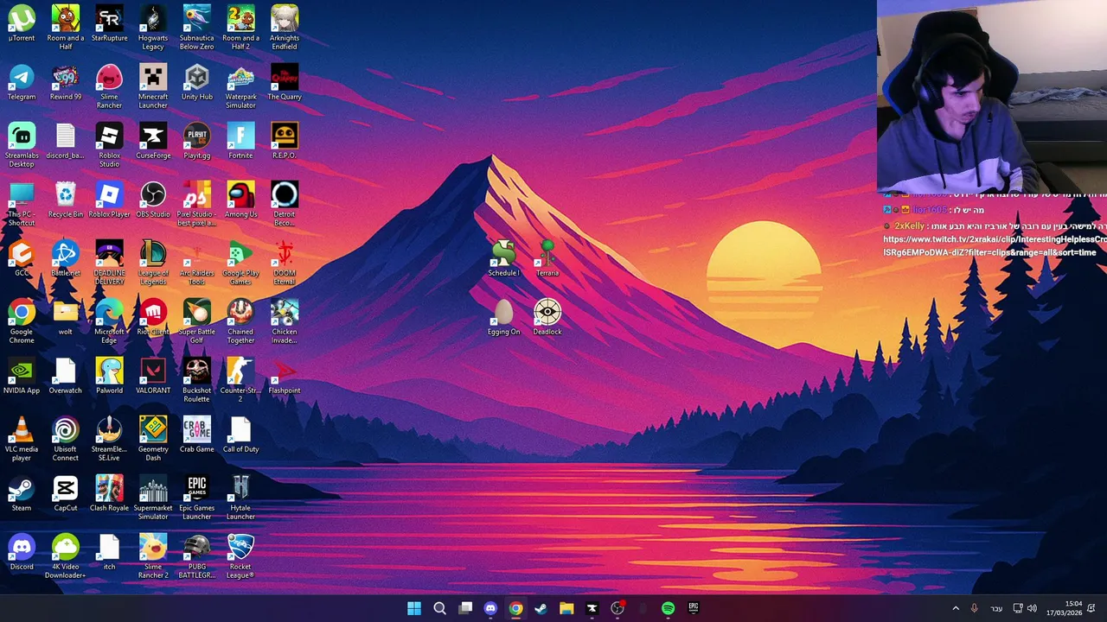This screenshot has width=1107, height=622.
Task: Open Slime Rancher (first game) icon
Action: click(x=109, y=86)
